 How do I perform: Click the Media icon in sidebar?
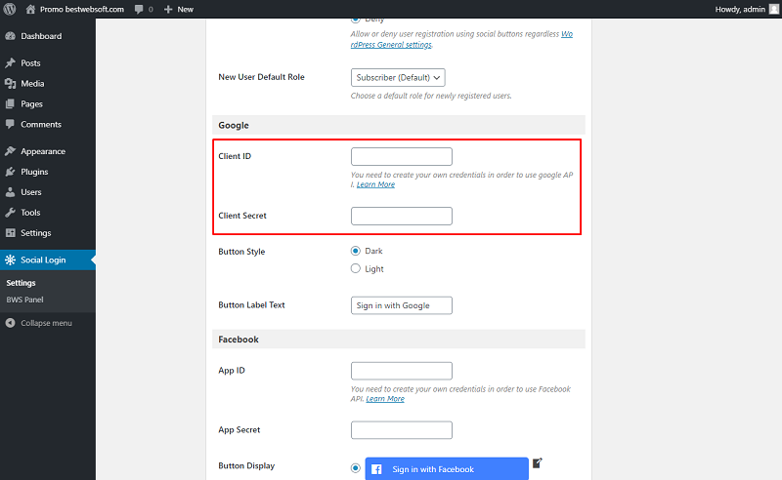pyautogui.click(x=10, y=83)
